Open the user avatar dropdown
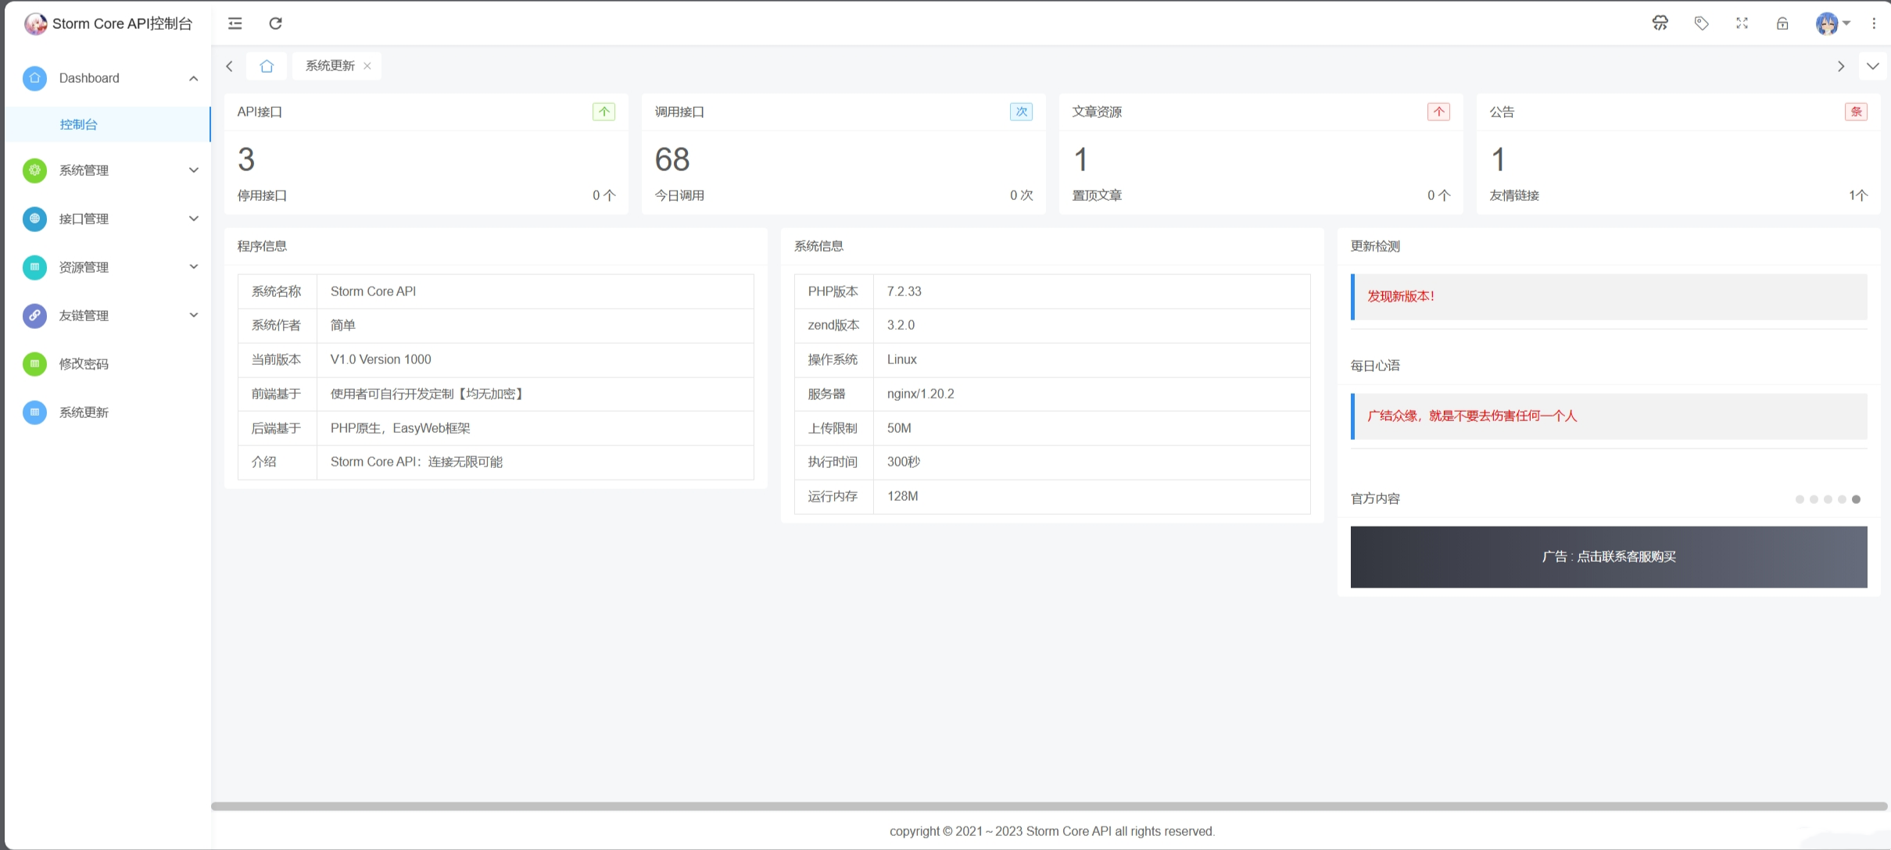 coord(1829,23)
